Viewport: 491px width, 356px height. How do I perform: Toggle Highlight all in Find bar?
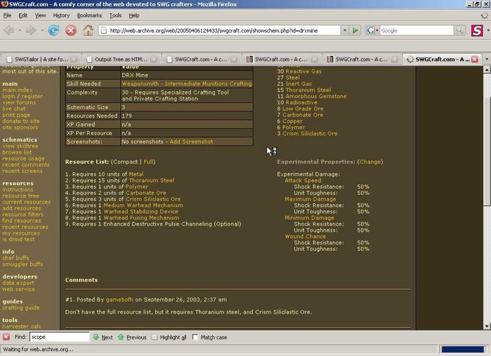point(155,337)
